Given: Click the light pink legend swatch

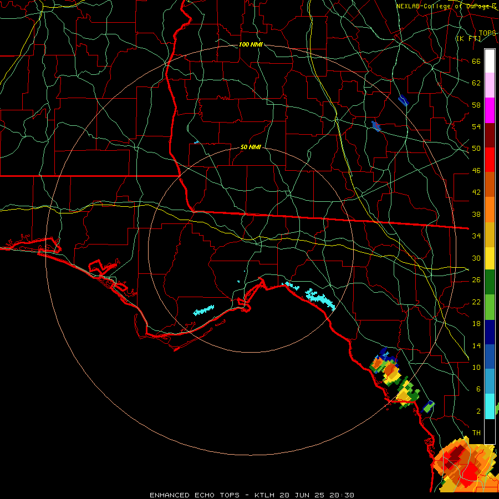Looking at the screenshot, I should pos(490,85).
